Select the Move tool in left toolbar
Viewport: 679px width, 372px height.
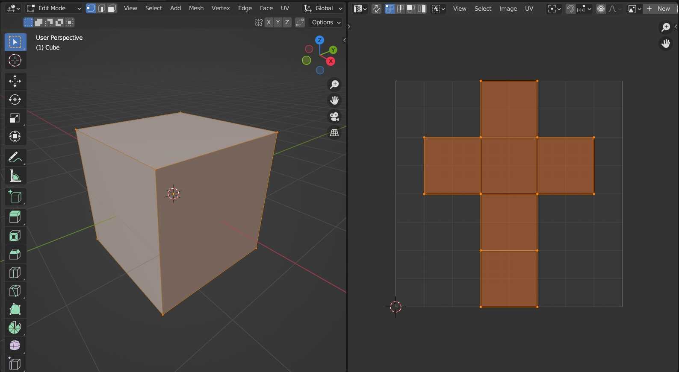(15, 81)
